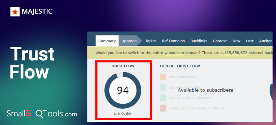
Task: Click the Available to subscribers message
Action: click(205, 90)
